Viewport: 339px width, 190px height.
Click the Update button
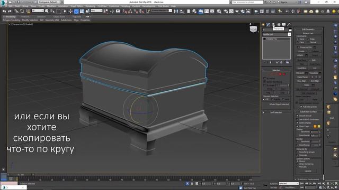coord(308,171)
